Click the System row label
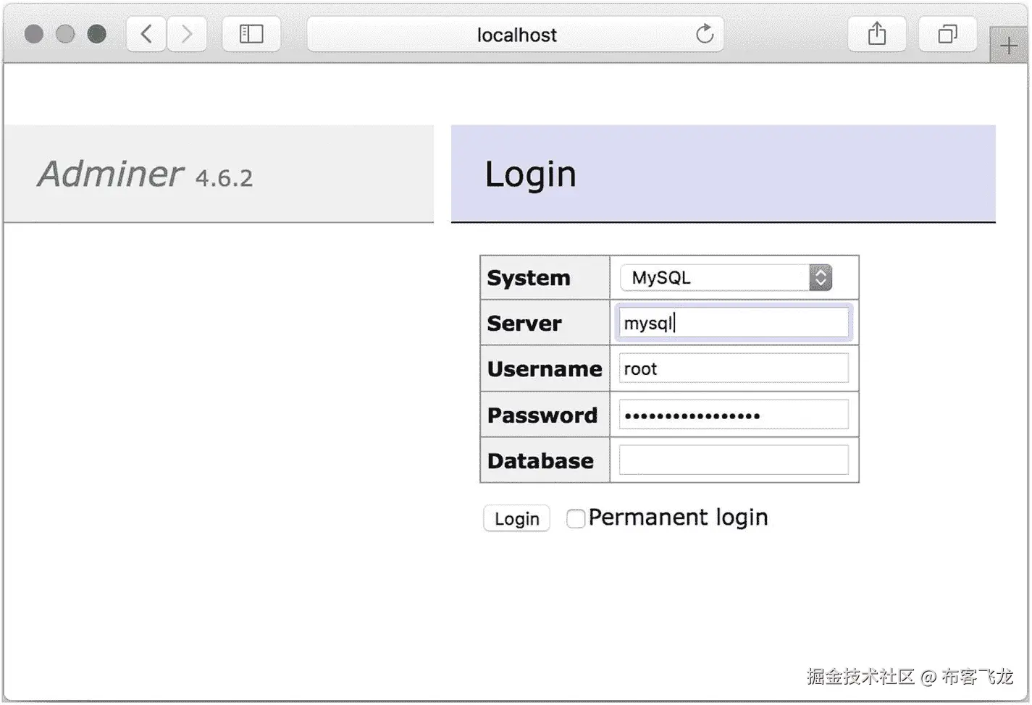The image size is (1032, 705). [529, 278]
